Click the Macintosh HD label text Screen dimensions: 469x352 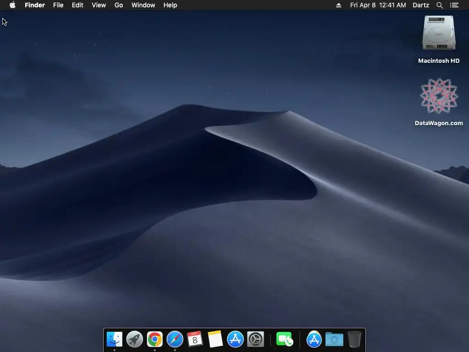(x=439, y=61)
